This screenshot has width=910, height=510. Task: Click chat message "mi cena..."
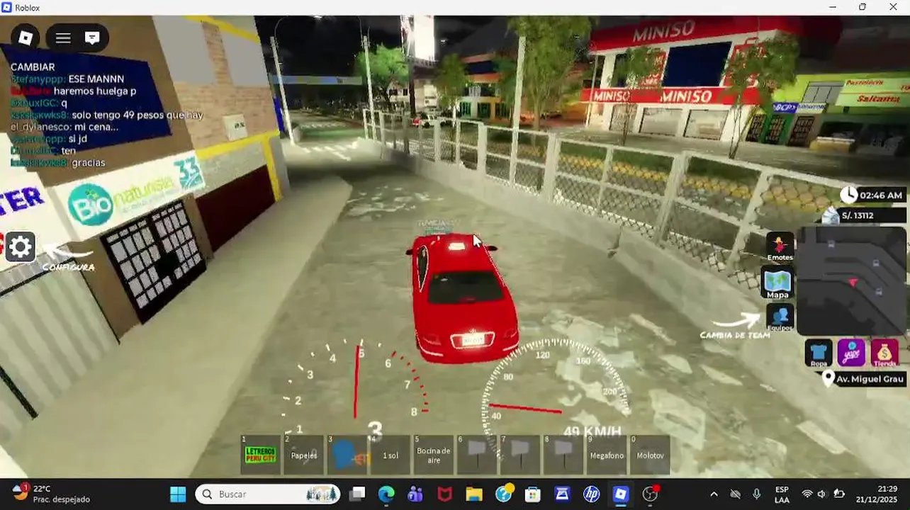96,127
